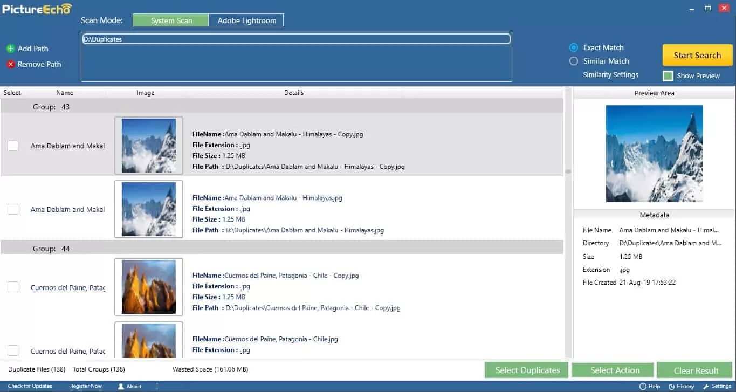Switch scan mode to System Scan

point(171,20)
